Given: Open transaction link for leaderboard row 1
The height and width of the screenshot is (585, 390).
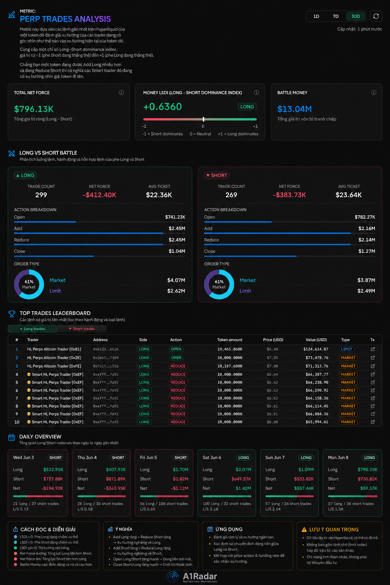Looking at the screenshot, I should (372, 349).
